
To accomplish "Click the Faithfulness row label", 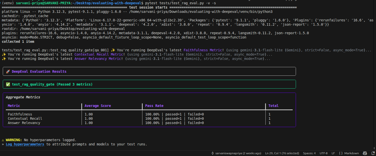I will click(x=20, y=114).
